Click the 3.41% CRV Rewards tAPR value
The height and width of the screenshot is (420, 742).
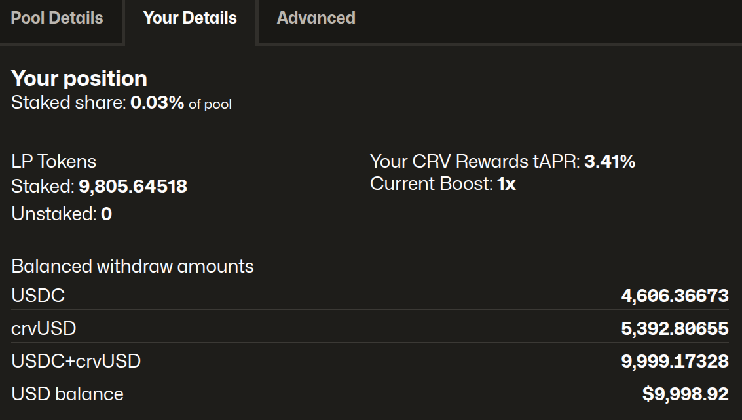[610, 161]
